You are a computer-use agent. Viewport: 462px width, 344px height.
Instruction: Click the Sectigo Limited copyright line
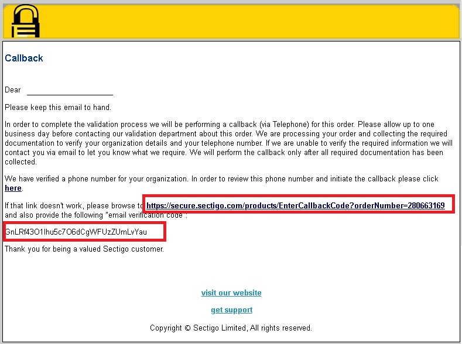click(x=231, y=328)
